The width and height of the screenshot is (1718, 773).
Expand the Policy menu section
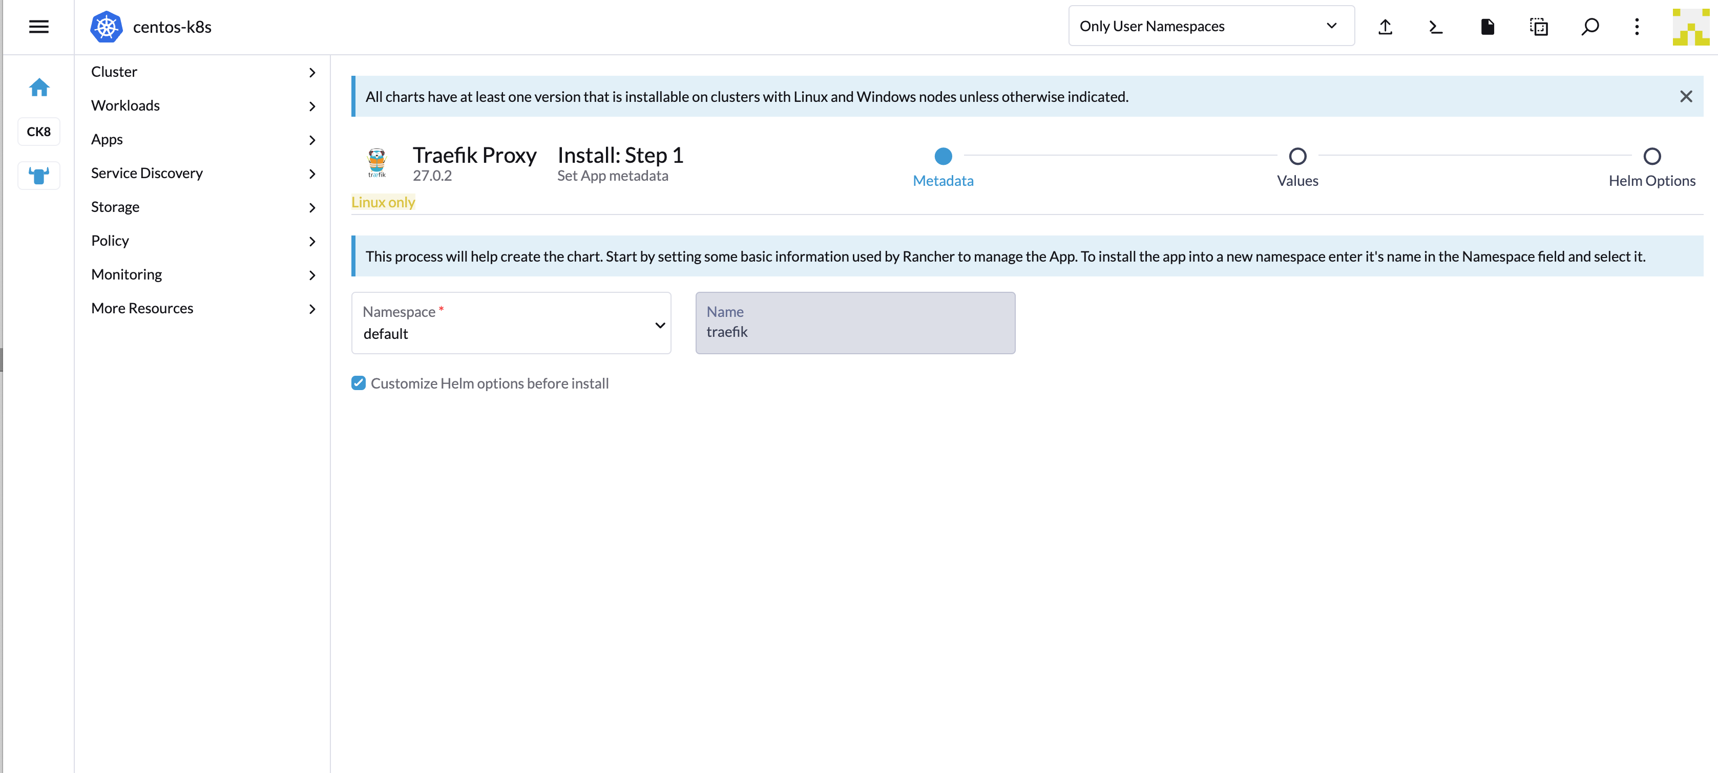202,241
